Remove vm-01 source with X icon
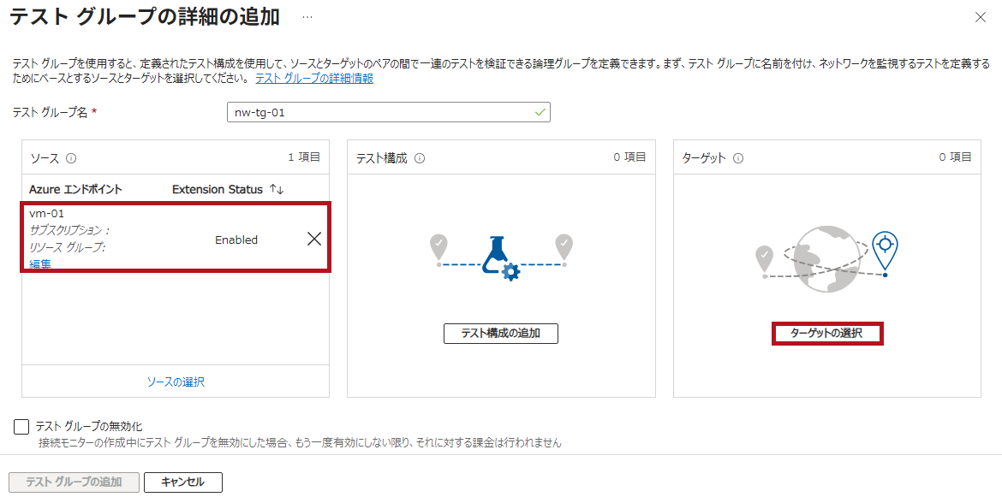The height and width of the screenshot is (503, 1002). [313, 239]
